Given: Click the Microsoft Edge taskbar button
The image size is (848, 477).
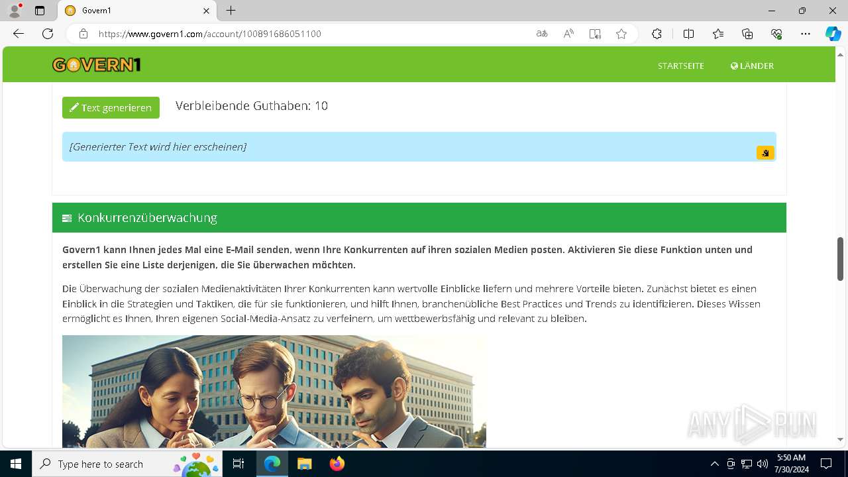Looking at the screenshot, I should coord(272,464).
